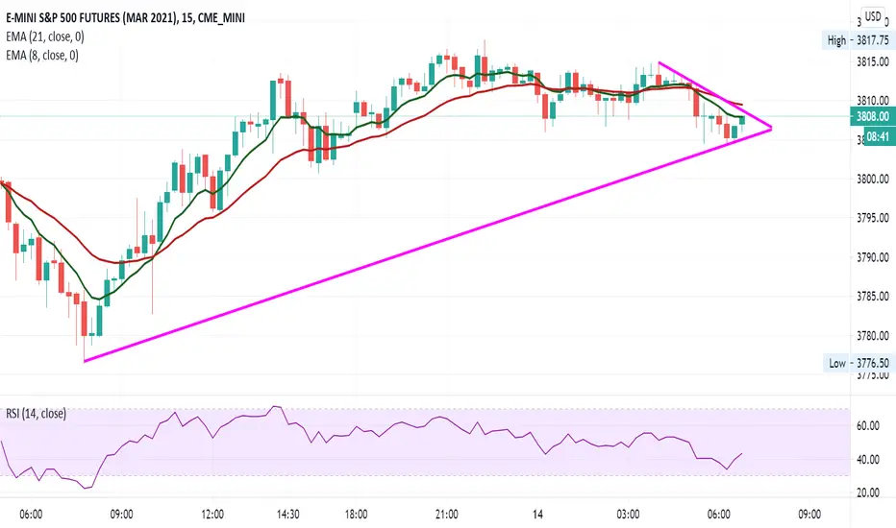Click the 21:00 time axis label
This screenshot has height=528, width=896.
pyautogui.click(x=446, y=515)
